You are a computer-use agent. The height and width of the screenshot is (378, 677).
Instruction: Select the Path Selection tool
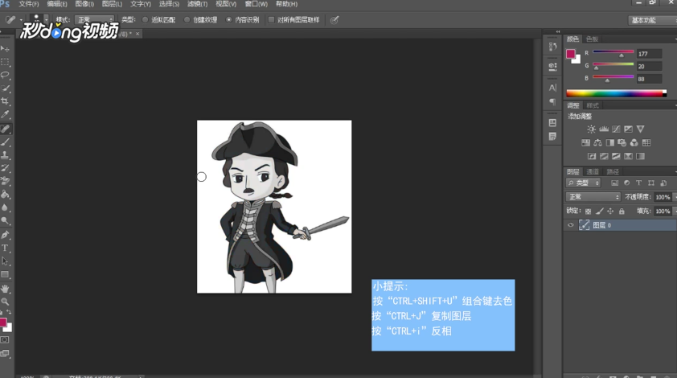tap(5, 261)
